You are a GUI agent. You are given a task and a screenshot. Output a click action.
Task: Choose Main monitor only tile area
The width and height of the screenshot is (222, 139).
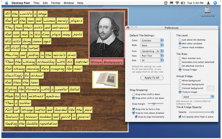click(190, 58)
